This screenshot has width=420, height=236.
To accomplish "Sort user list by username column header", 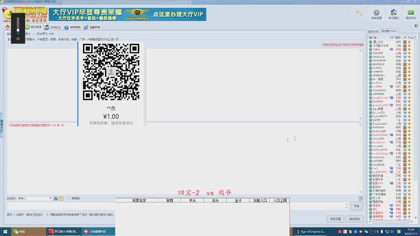I will tap(379, 38).
